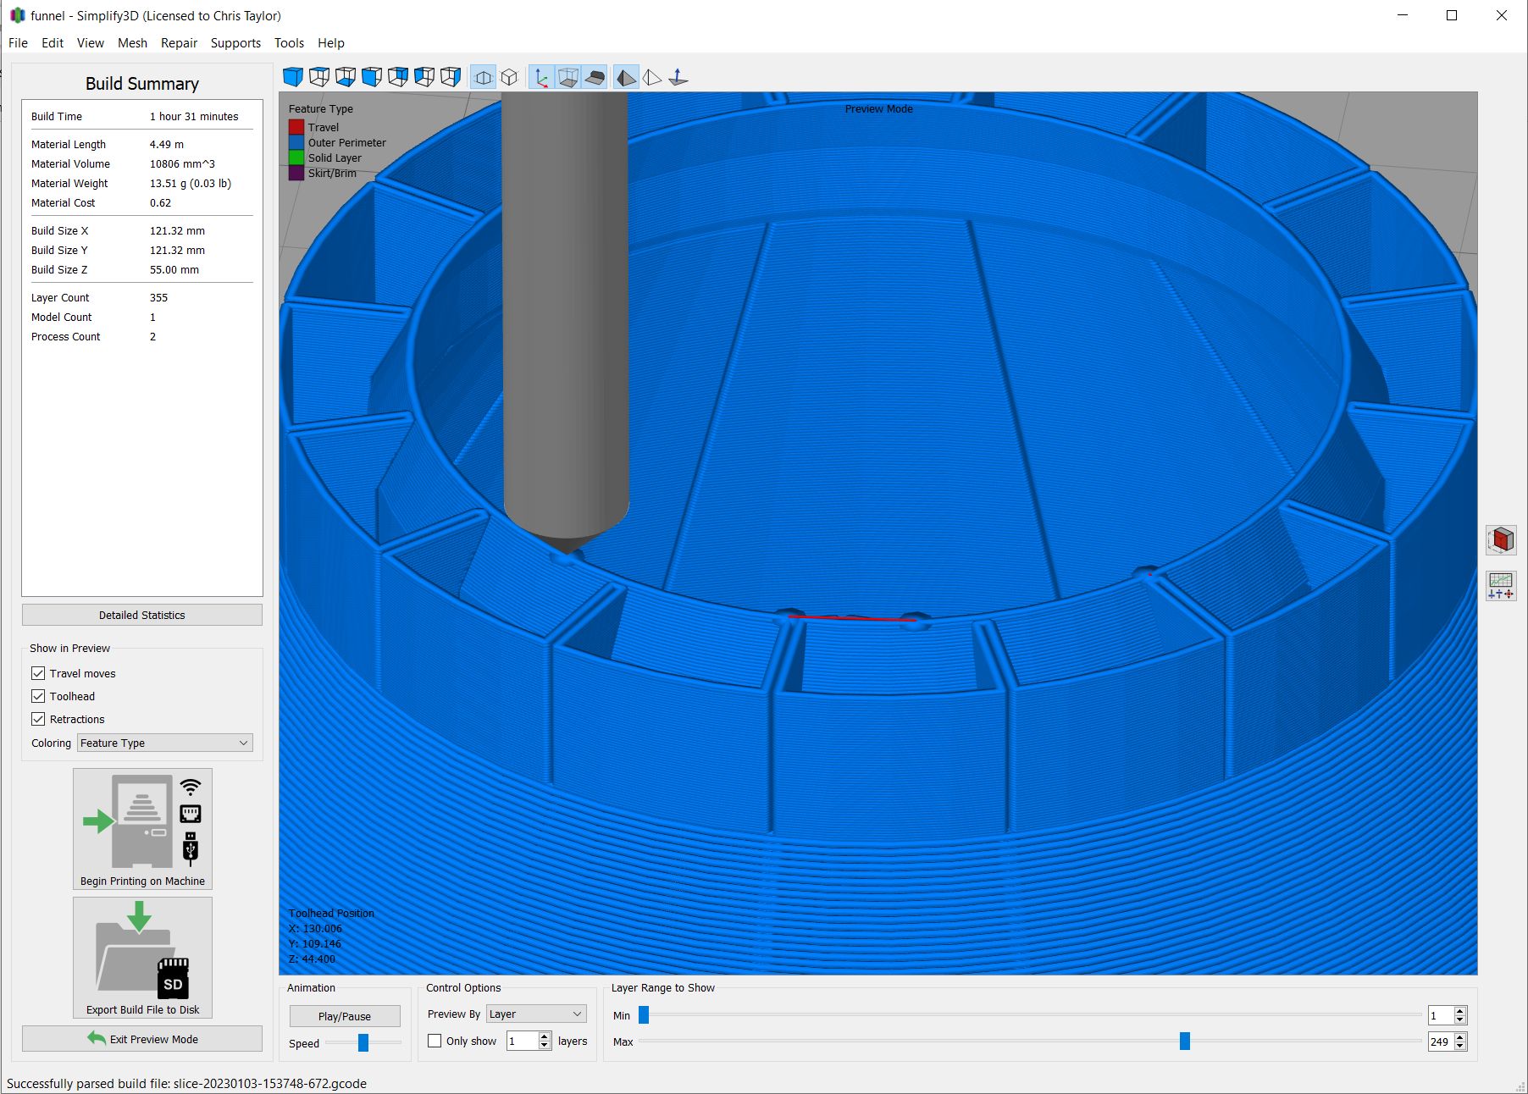Open the machine control panel icon

tap(1501, 585)
